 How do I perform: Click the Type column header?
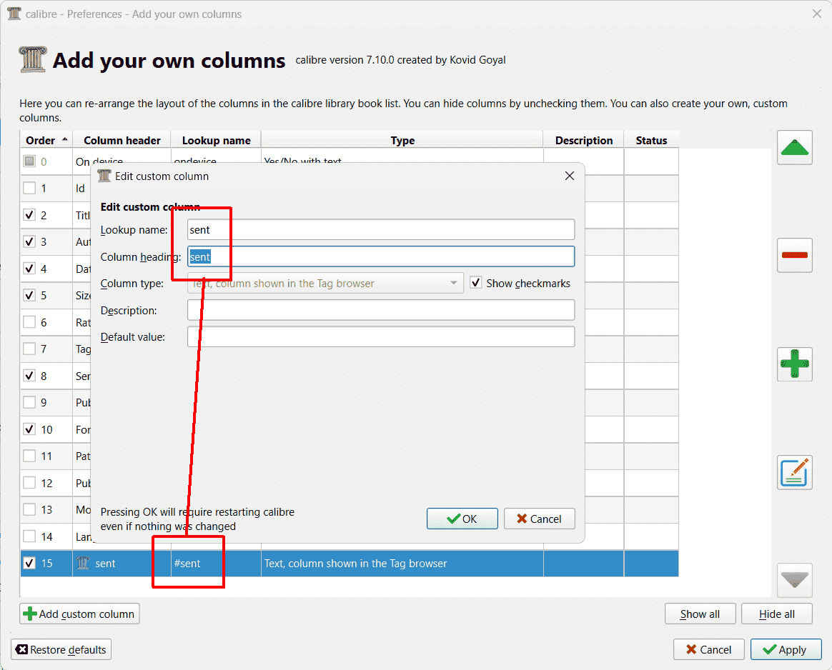pyautogui.click(x=402, y=140)
